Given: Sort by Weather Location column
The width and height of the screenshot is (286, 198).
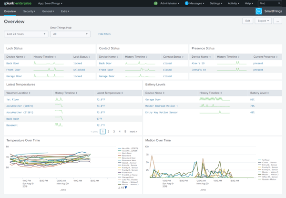Looking at the screenshot, I should click(x=18, y=93).
